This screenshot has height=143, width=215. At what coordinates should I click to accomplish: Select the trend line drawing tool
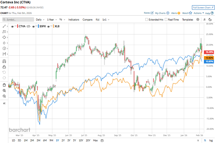coord(4,26)
